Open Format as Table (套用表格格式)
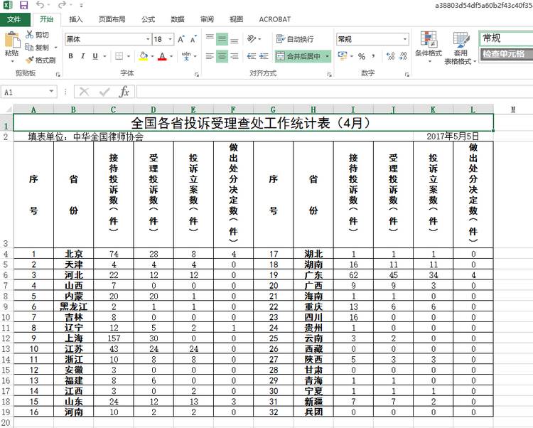This screenshot has height=428, width=533. click(x=461, y=48)
